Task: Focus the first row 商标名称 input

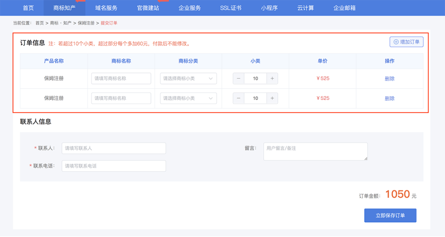Action: [x=121, y=79]
